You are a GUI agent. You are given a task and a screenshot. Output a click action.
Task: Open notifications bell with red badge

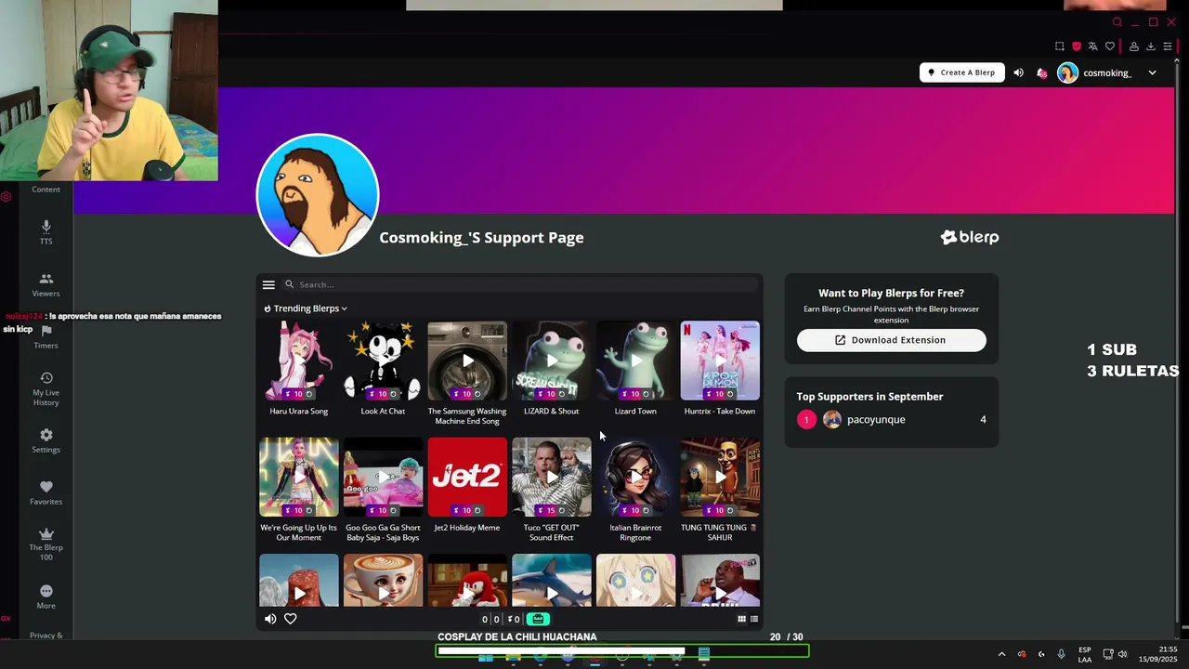pos(1042,72)
